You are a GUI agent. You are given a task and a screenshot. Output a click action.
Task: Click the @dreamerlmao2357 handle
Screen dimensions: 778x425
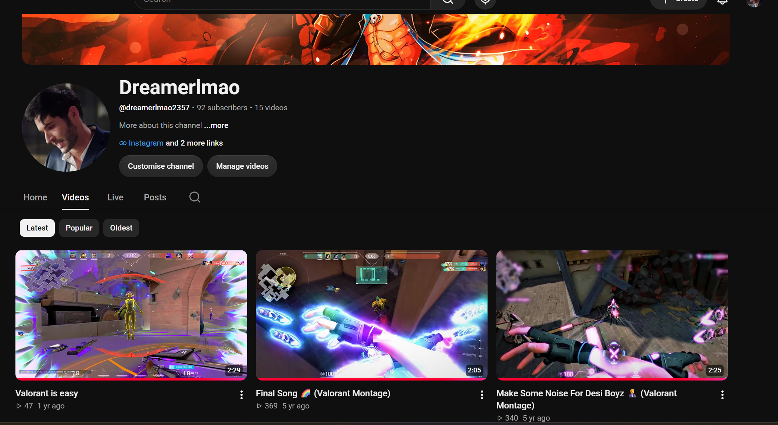tap(154, 108)
